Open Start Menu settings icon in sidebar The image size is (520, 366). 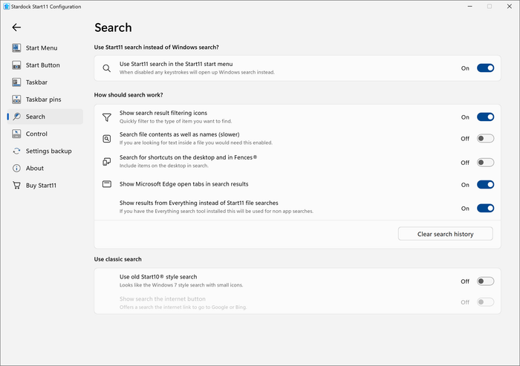(16, 48)
